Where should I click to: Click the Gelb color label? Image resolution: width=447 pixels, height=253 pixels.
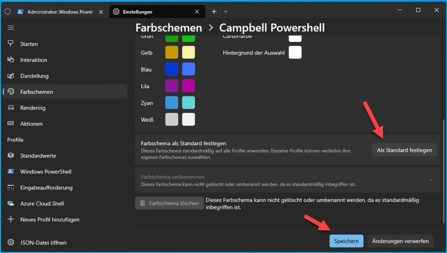[x=147, y=53]
